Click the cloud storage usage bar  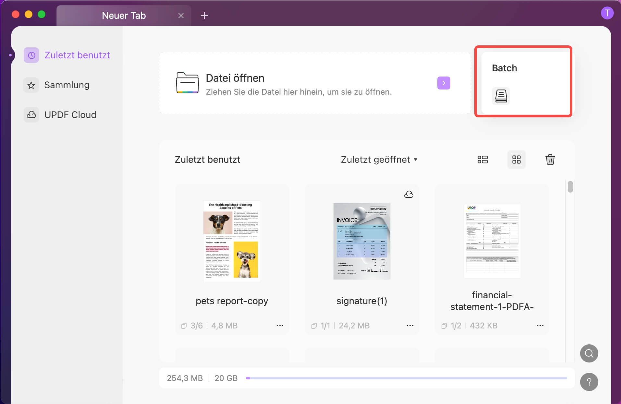[x=406, y=378]
